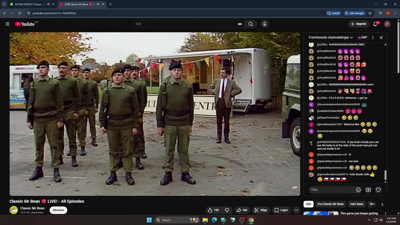Start voice search with the microphone
The width and height of the screenshot is (400, 225).
pyautogui.click(x=265, y=24)
